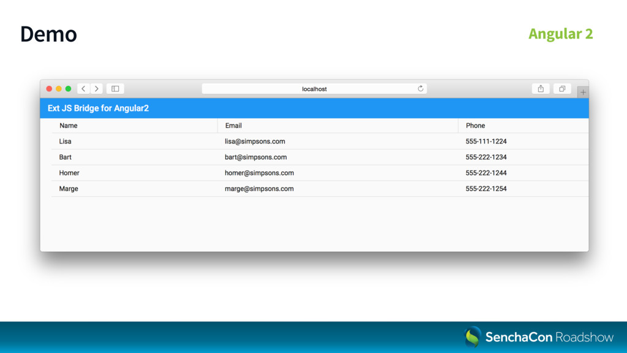Image resolution: width=627 pixels, height=353 pixels.
Task: Reload the localhost page
Action: pyautogui.click(x=420, y=88)
